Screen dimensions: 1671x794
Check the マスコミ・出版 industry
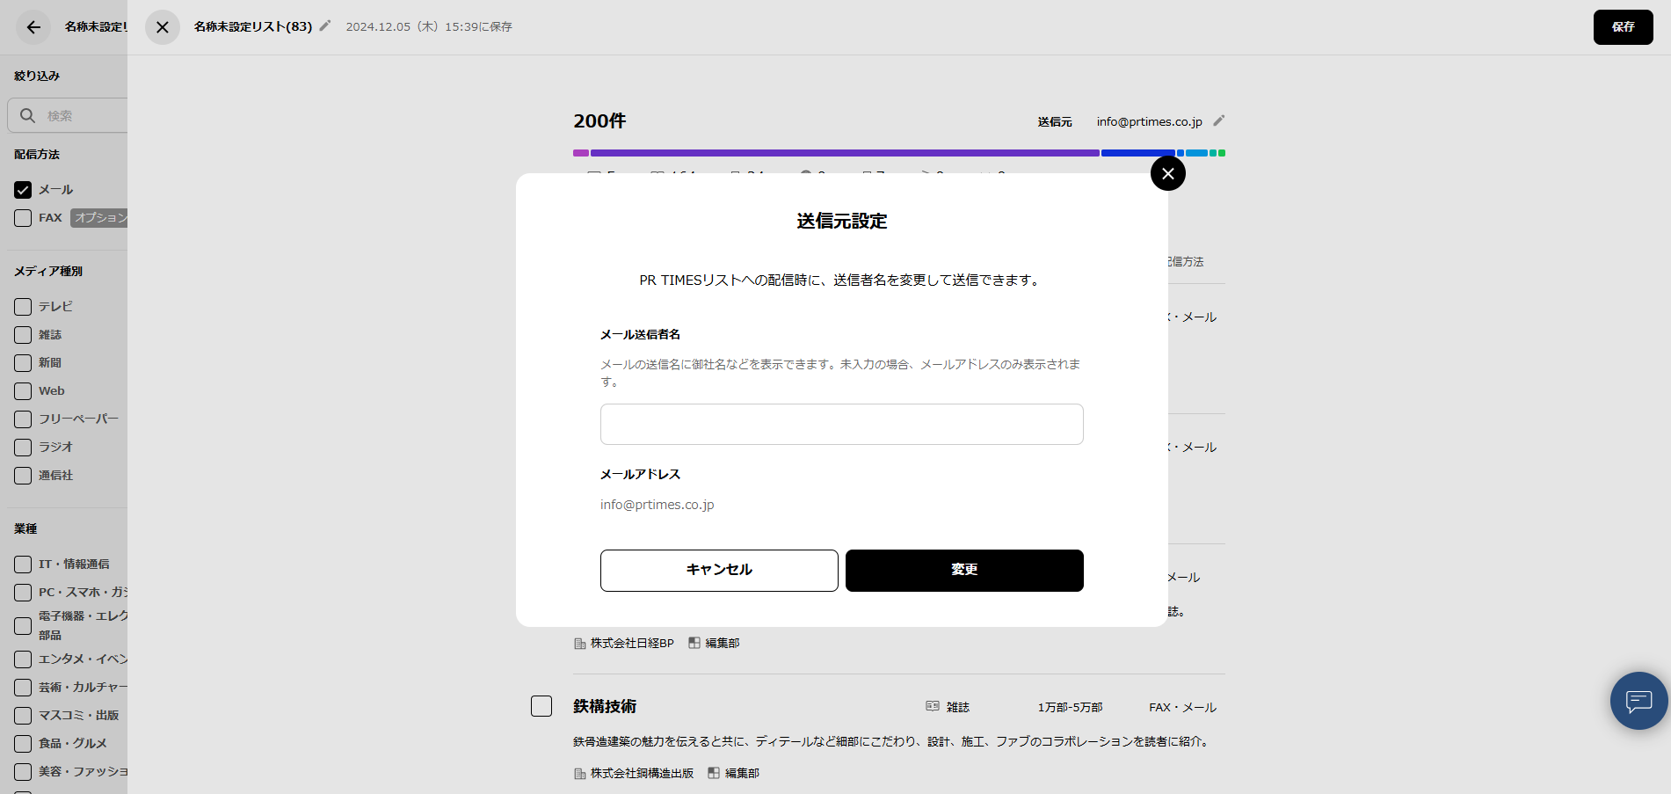click(x=23, y=716)
